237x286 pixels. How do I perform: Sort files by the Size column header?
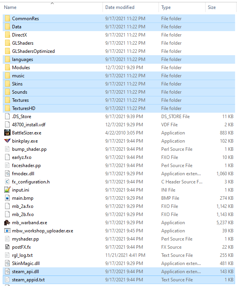tap(212, 7)
